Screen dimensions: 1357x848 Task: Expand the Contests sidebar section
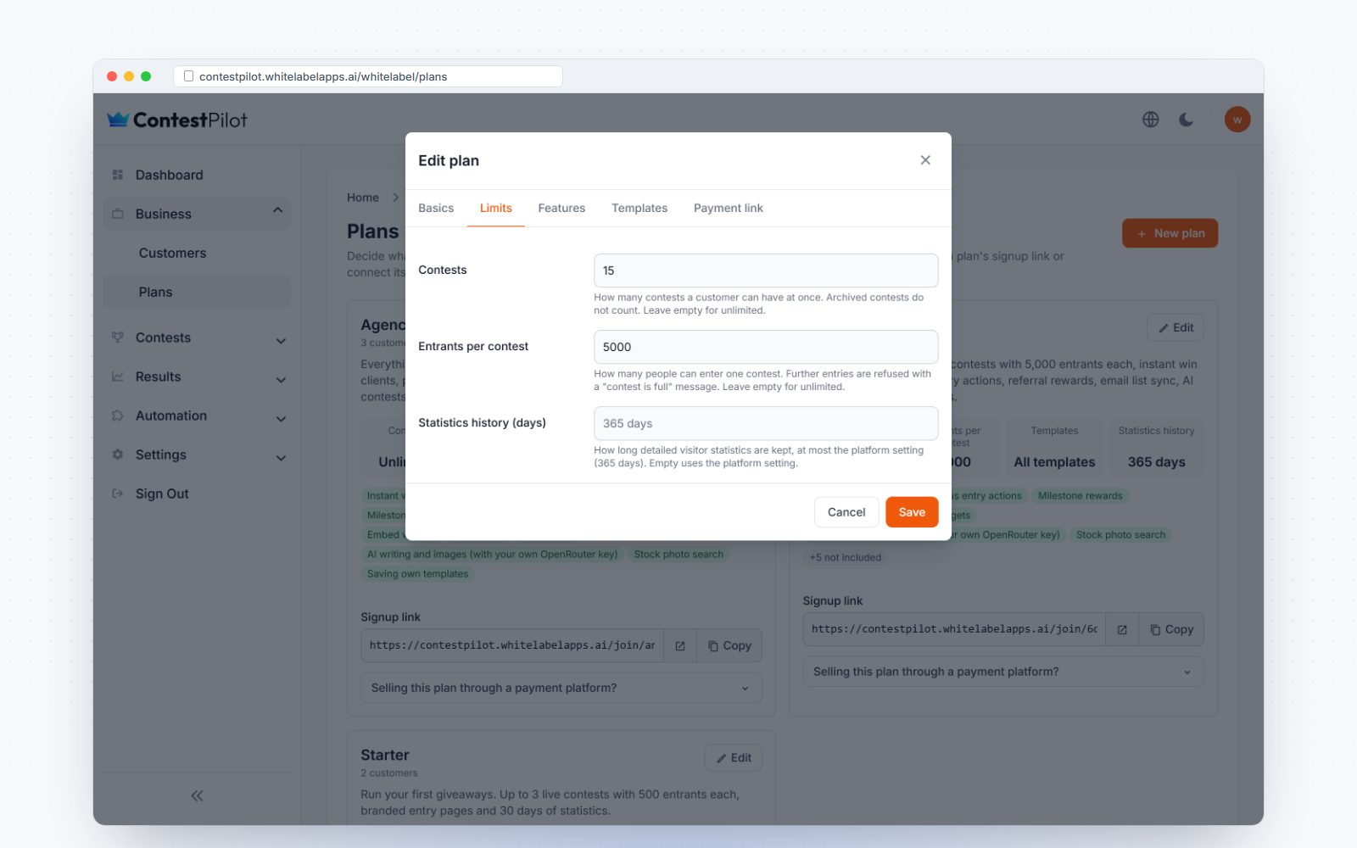pos(197,338)
